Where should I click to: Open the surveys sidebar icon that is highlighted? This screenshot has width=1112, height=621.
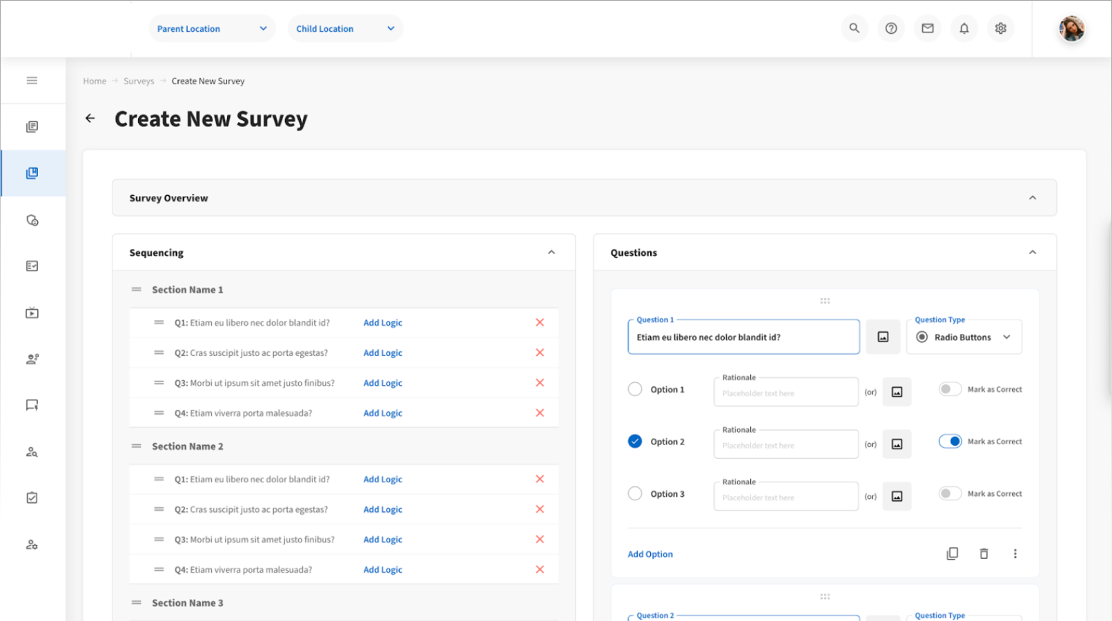[x=32, y=173]
